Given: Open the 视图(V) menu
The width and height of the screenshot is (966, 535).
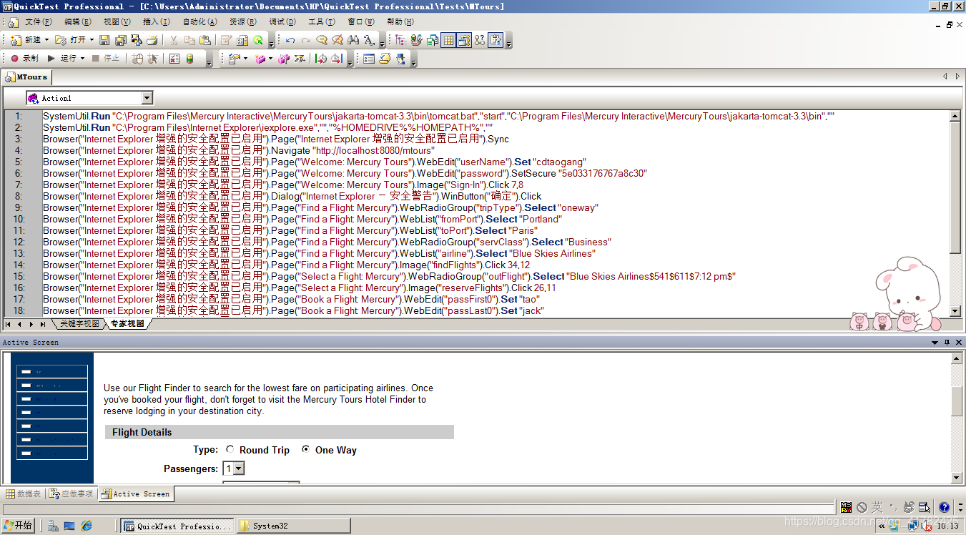Looking at the screenshot, I should [x=117, y=22].
